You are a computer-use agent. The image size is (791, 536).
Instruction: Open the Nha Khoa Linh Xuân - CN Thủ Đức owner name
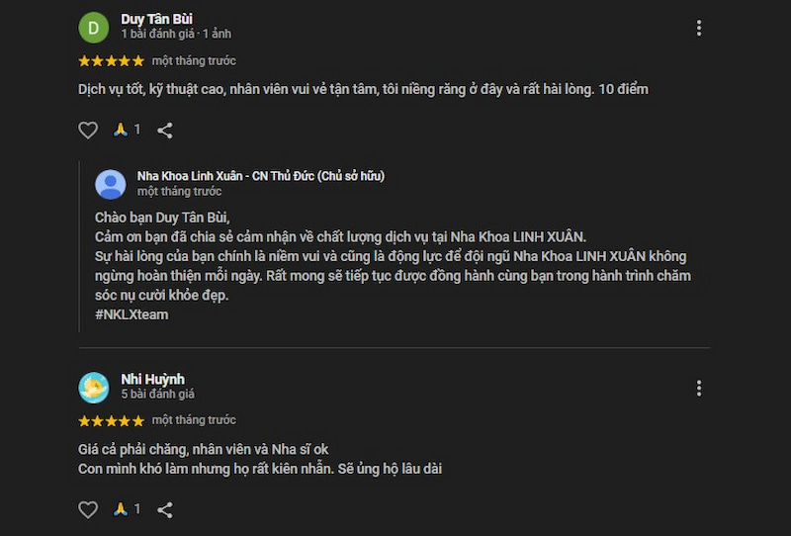[x=261, y=176]
